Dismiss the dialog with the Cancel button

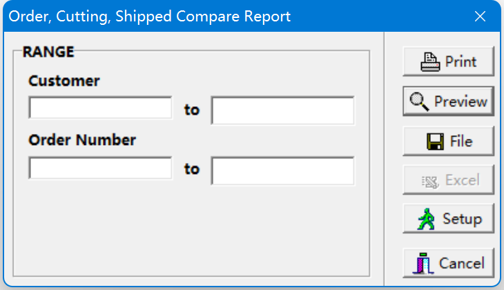[448, 263]
